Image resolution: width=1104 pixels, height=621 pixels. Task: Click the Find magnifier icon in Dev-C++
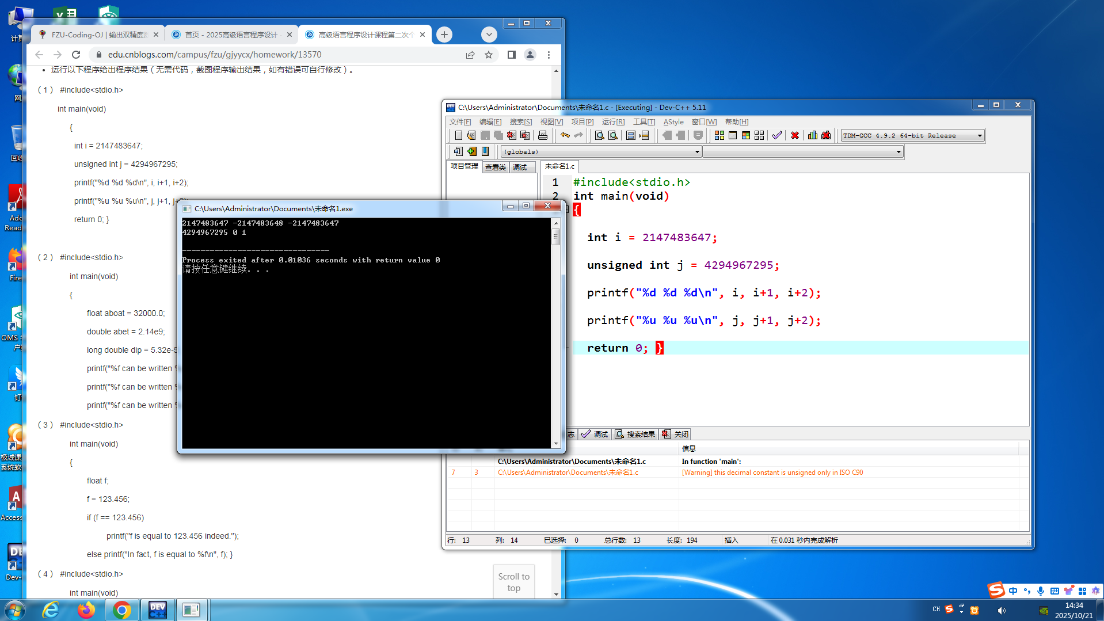[x=599, y=135]
